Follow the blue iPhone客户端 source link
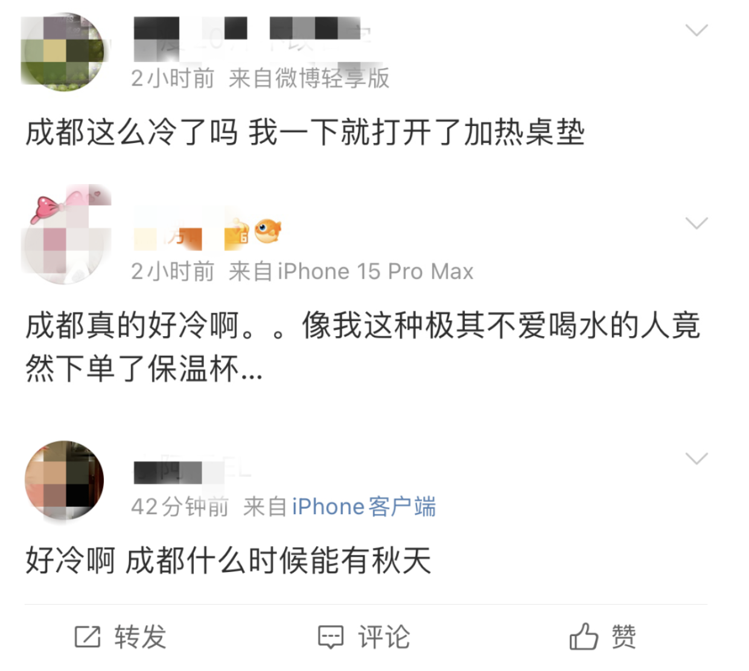 coord(364,507)
